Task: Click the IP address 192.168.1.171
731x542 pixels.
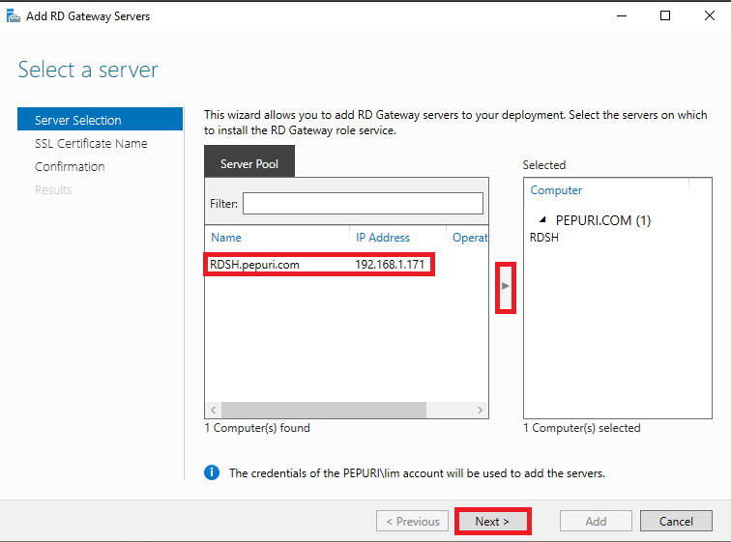Action: pos(390,265)
